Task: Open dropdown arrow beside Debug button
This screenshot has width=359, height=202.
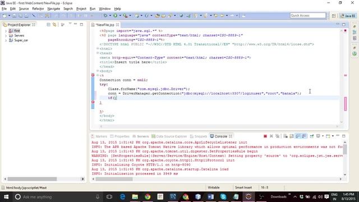Action: (x=110, y=16)
